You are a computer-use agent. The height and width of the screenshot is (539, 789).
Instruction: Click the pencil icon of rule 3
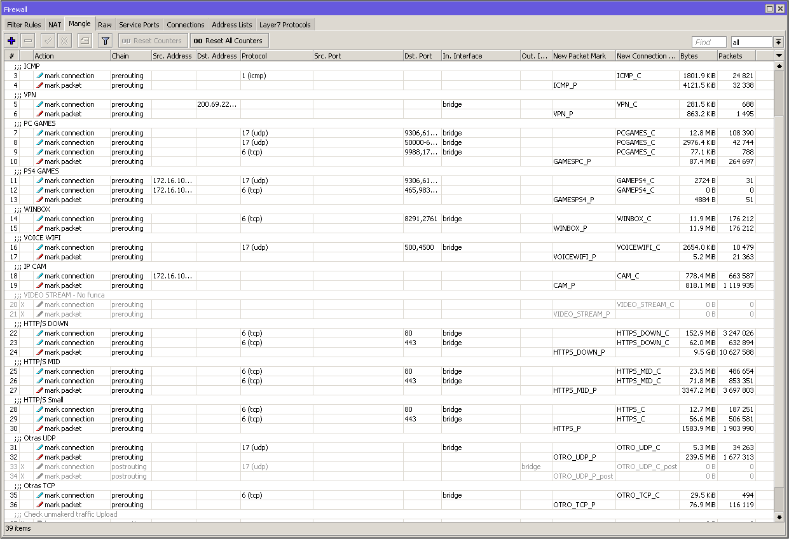pyautogui.click(x=39, y=76)
